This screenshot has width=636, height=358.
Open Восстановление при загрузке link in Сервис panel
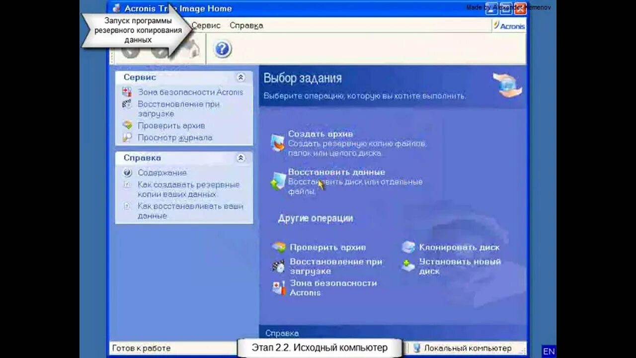tap(178, 109)
